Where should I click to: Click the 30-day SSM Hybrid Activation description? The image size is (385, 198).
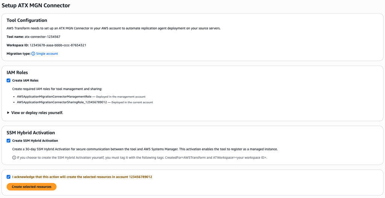145,149
